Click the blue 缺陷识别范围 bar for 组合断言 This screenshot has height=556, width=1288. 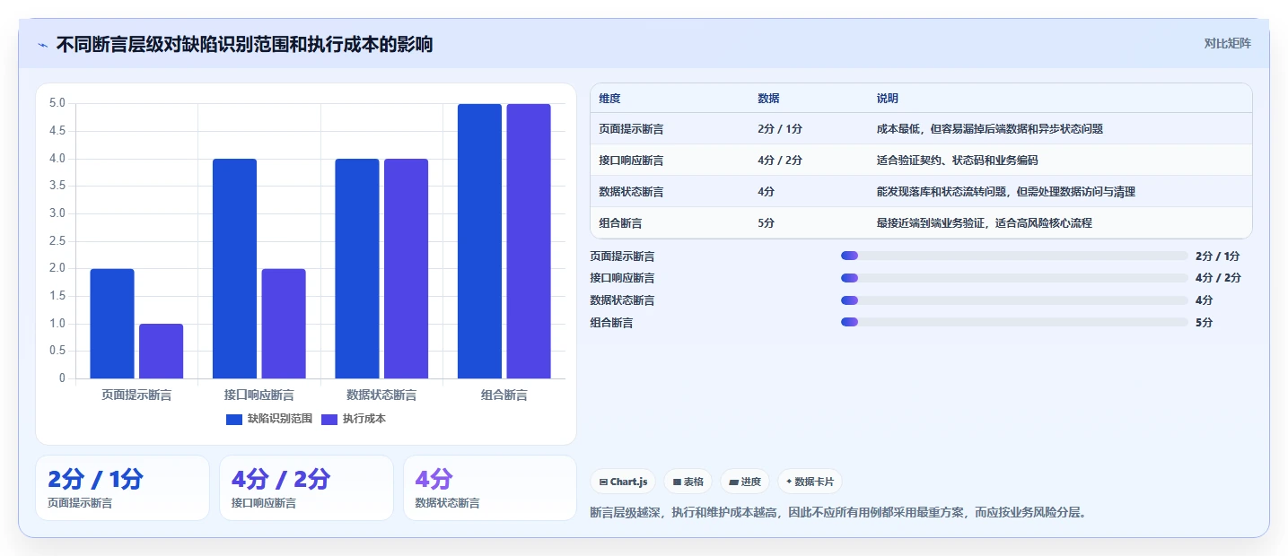[479, 241]
